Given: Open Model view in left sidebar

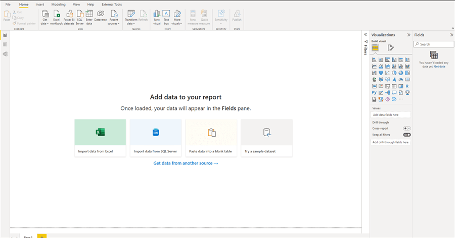Looking at the screenshot, I should [x=5, y=54].
